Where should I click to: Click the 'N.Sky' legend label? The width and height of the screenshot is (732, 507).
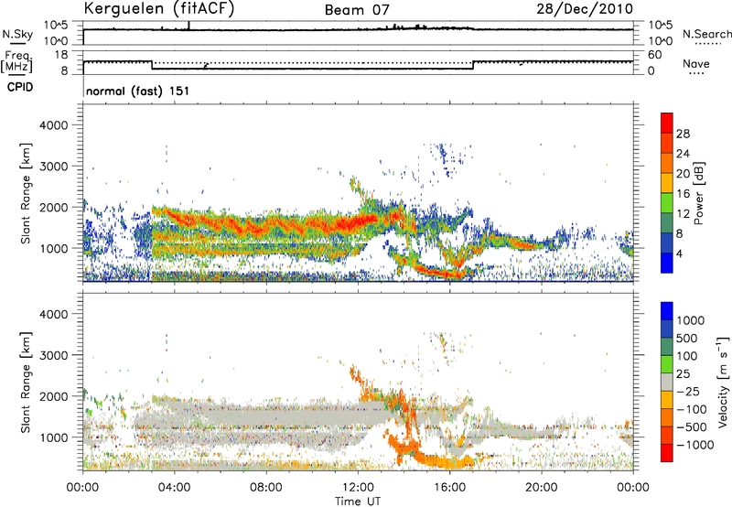[x=17, y=34]
